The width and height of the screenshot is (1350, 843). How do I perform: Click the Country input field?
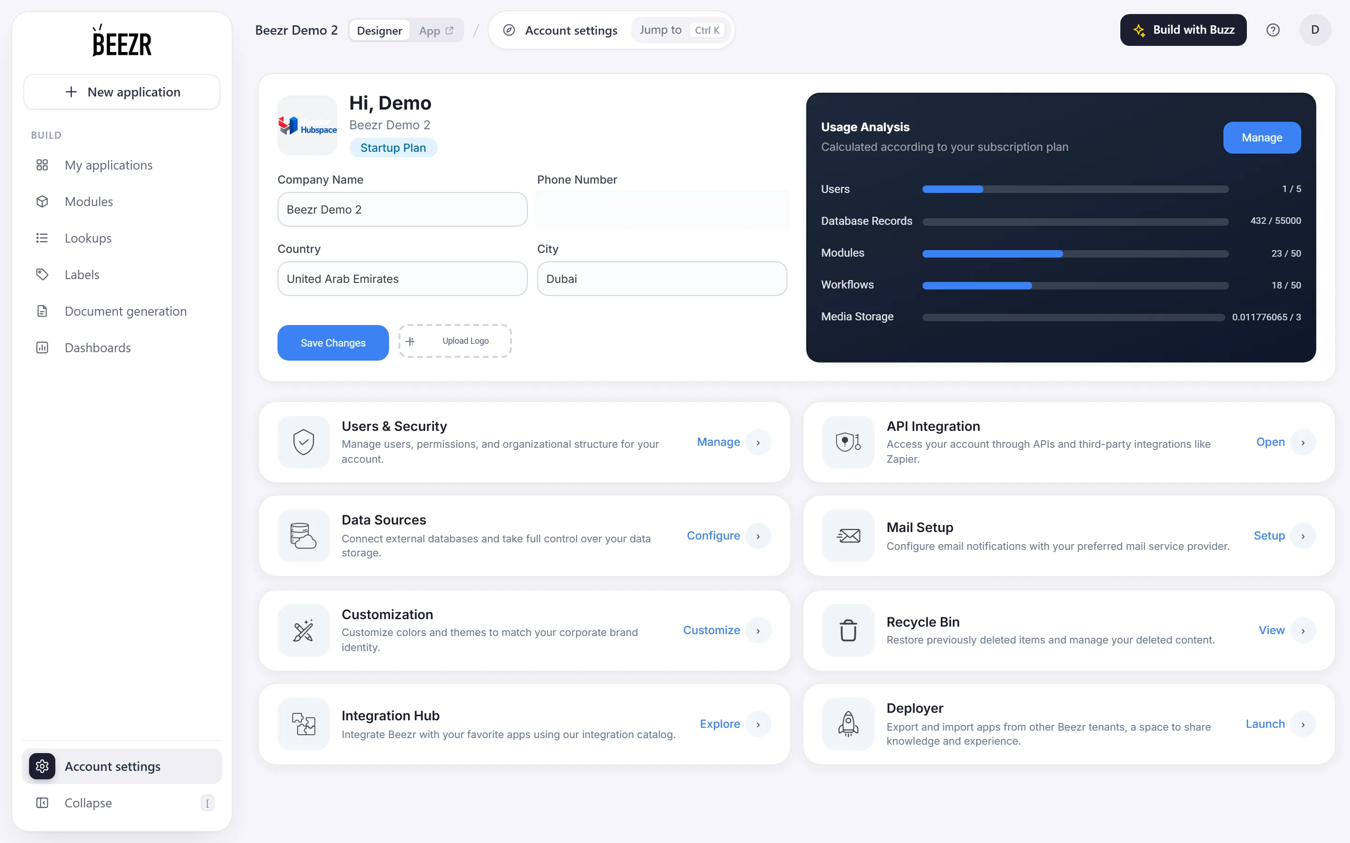(x=402, y=279)
